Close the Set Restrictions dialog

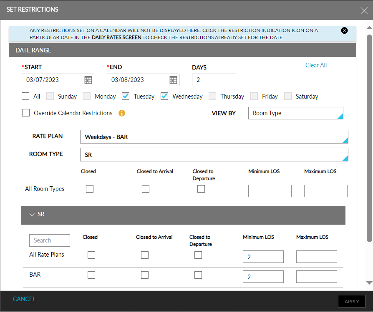[364, 10]
